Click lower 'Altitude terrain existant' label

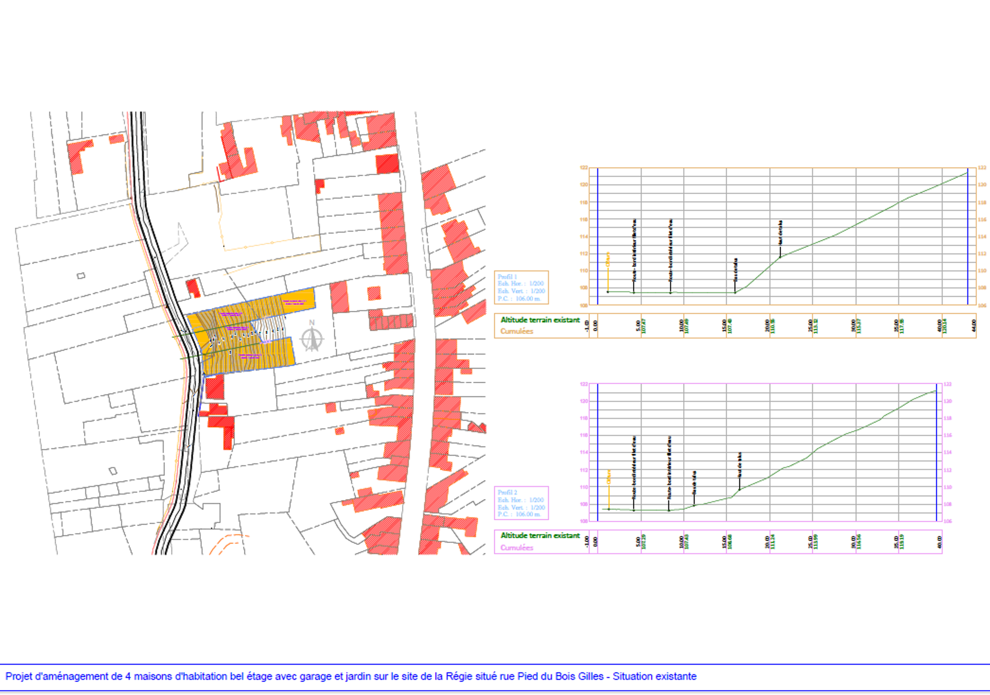point(540,536)
